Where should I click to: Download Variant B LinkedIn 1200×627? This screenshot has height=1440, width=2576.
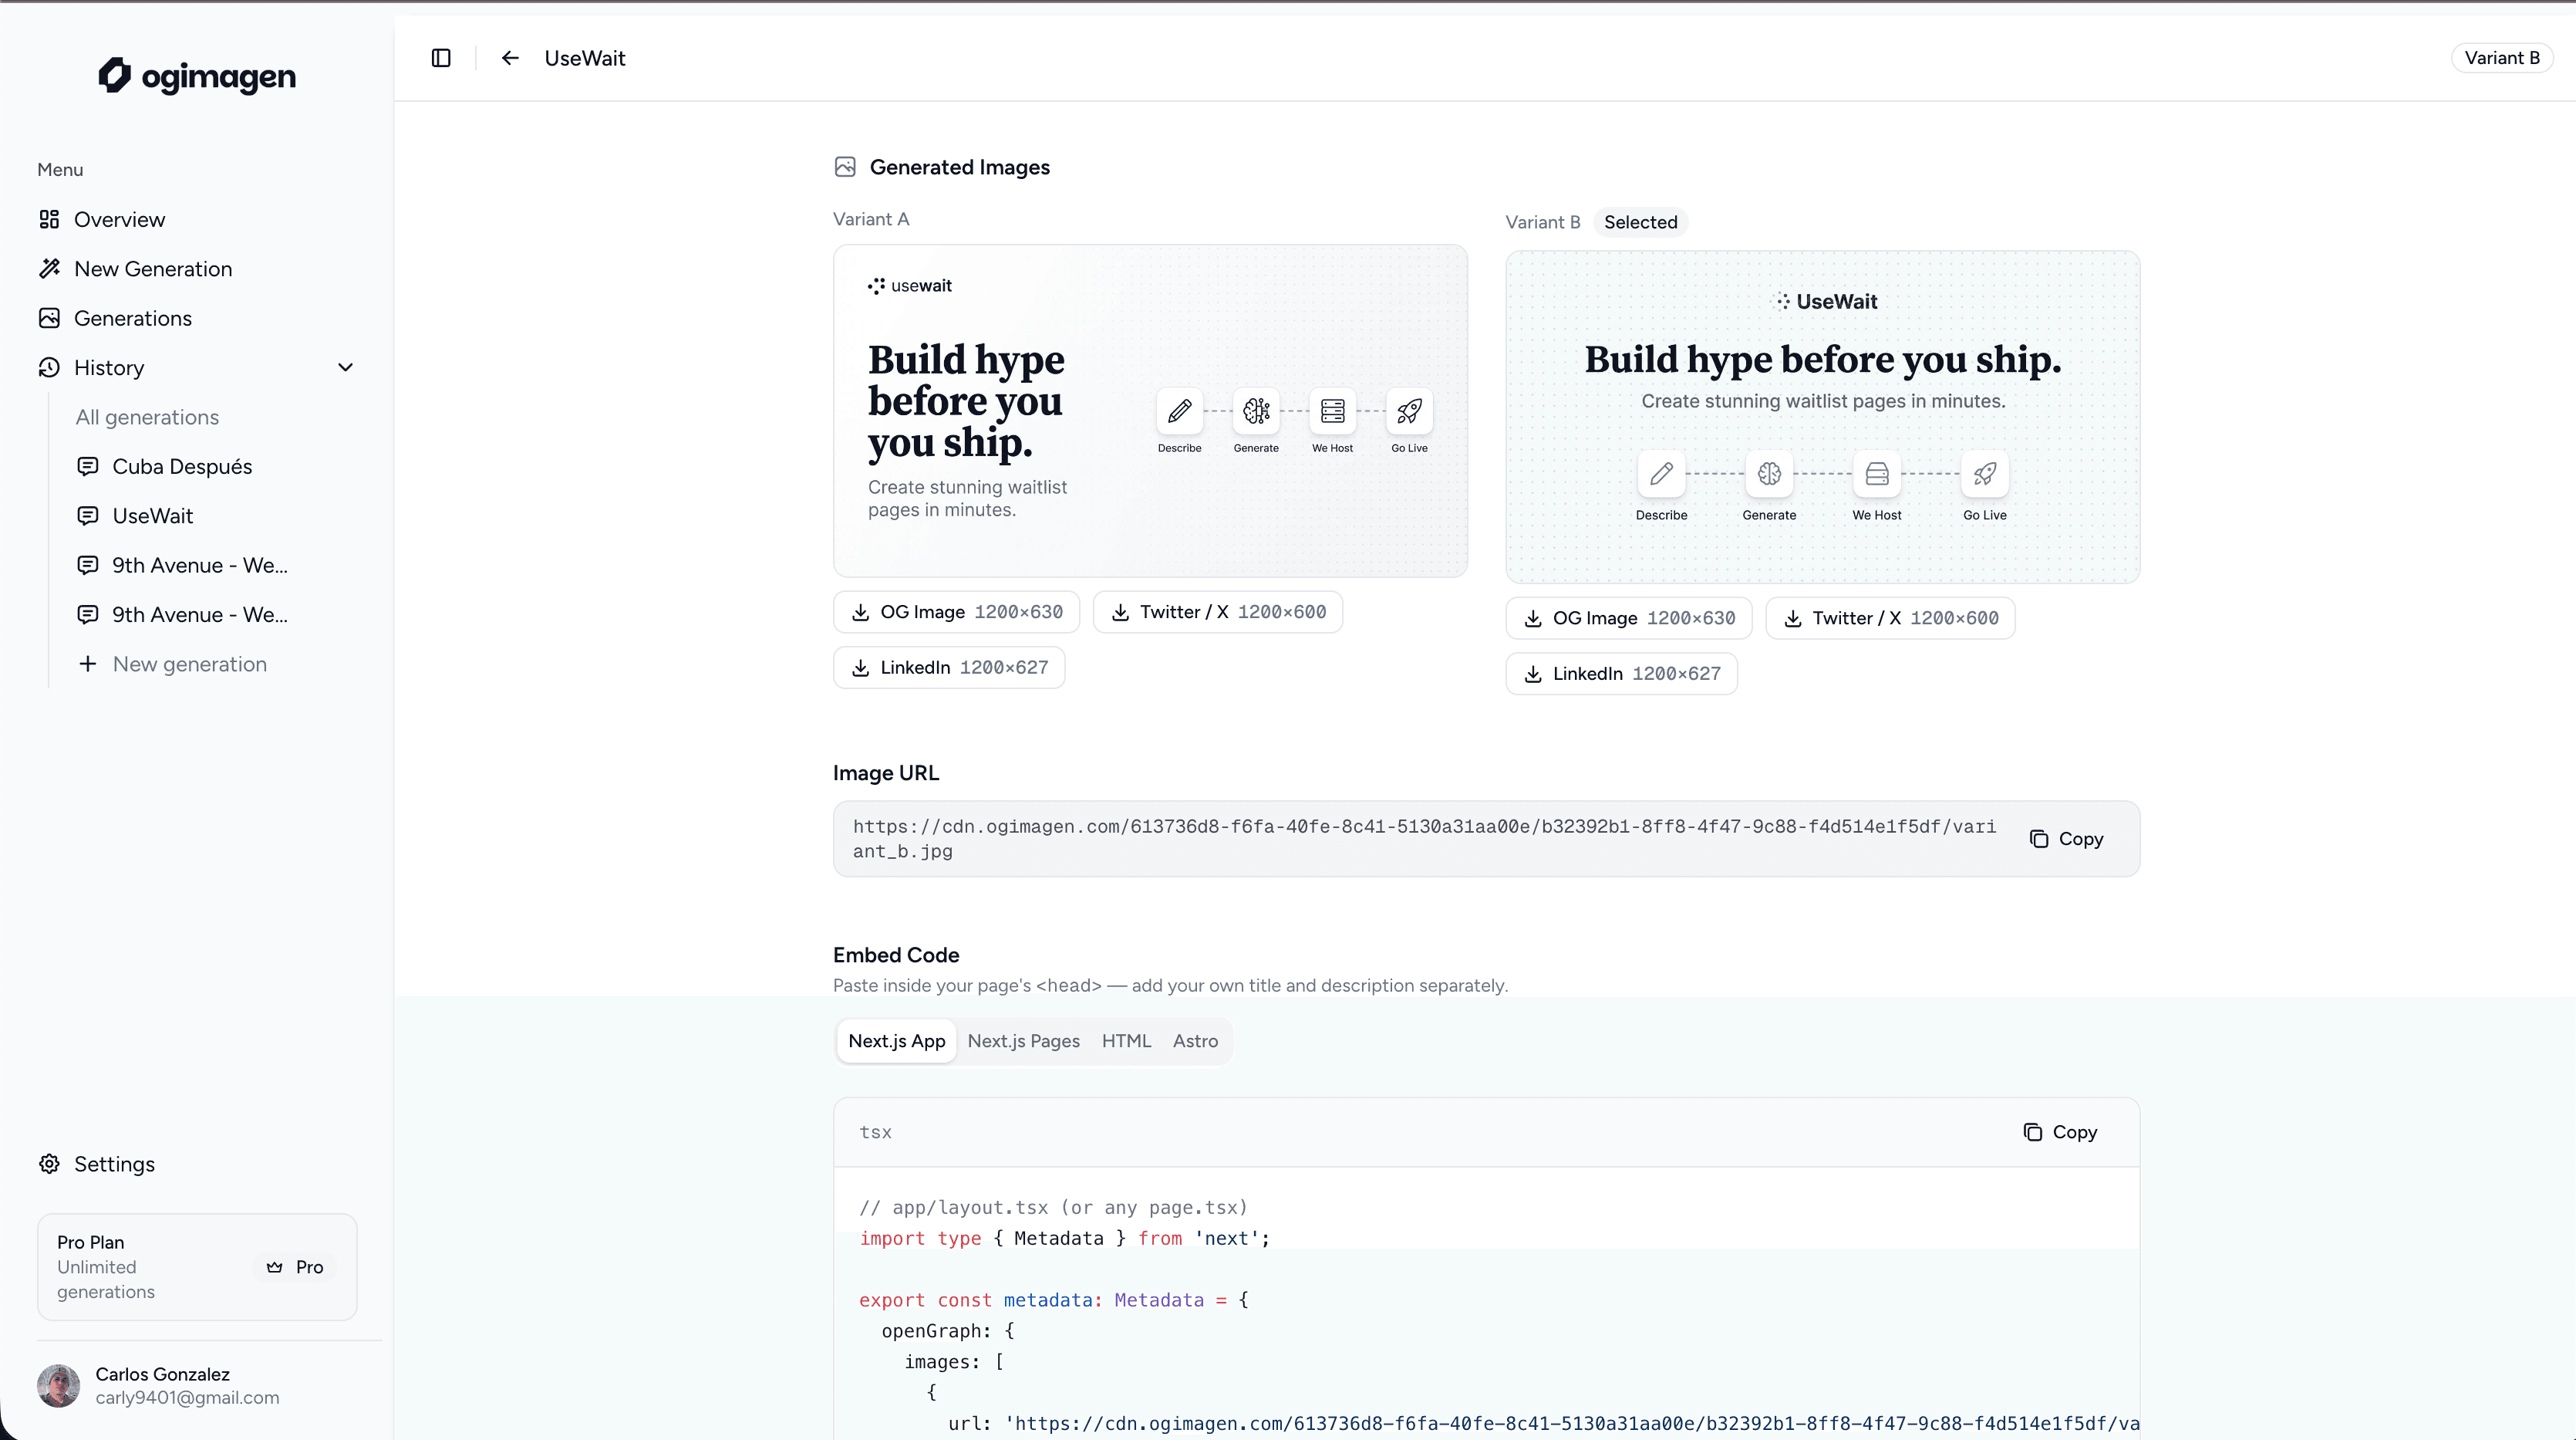point(1621,674)
